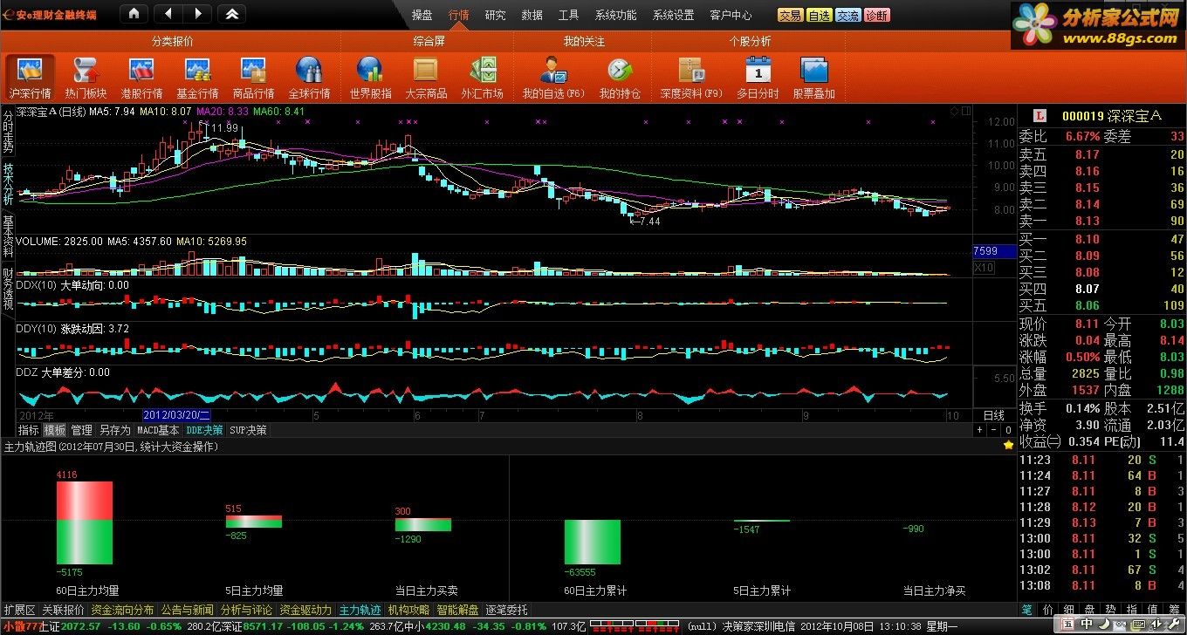Open the 系统设置 top menu
This screenshot has height=635, width=1187.
click(674, 15)
